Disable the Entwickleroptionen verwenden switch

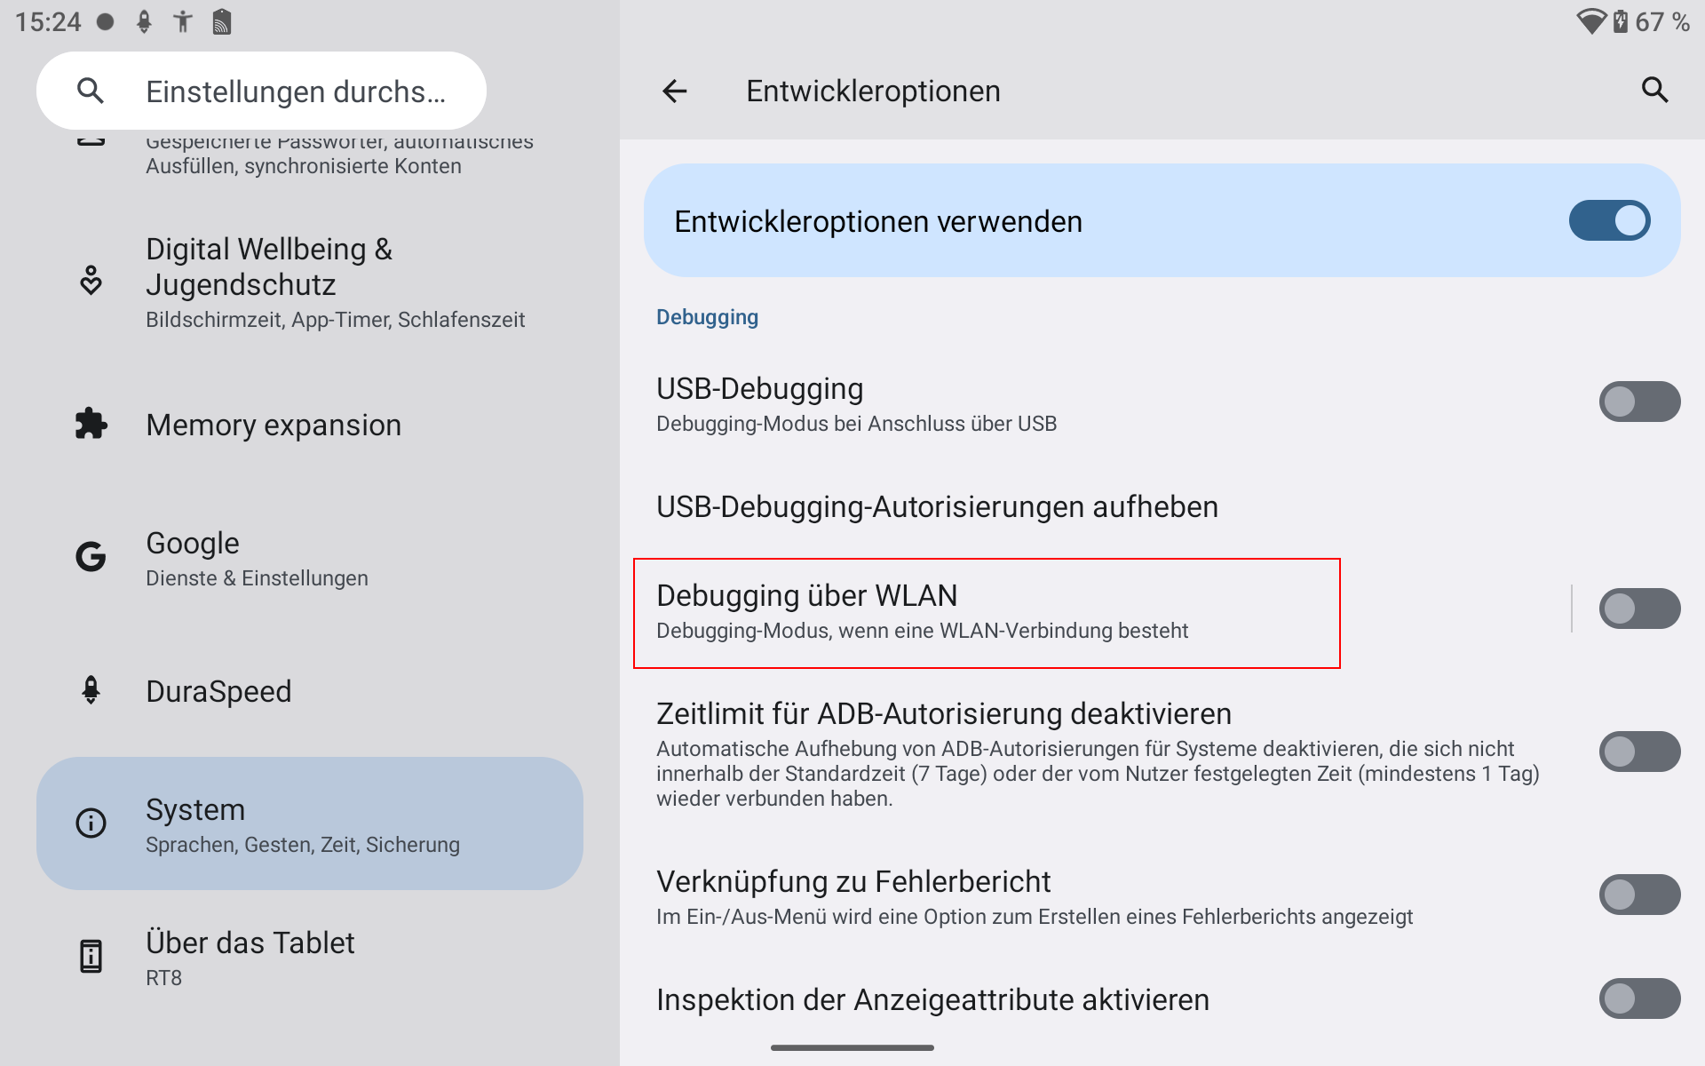click(x=1609, y=220)
